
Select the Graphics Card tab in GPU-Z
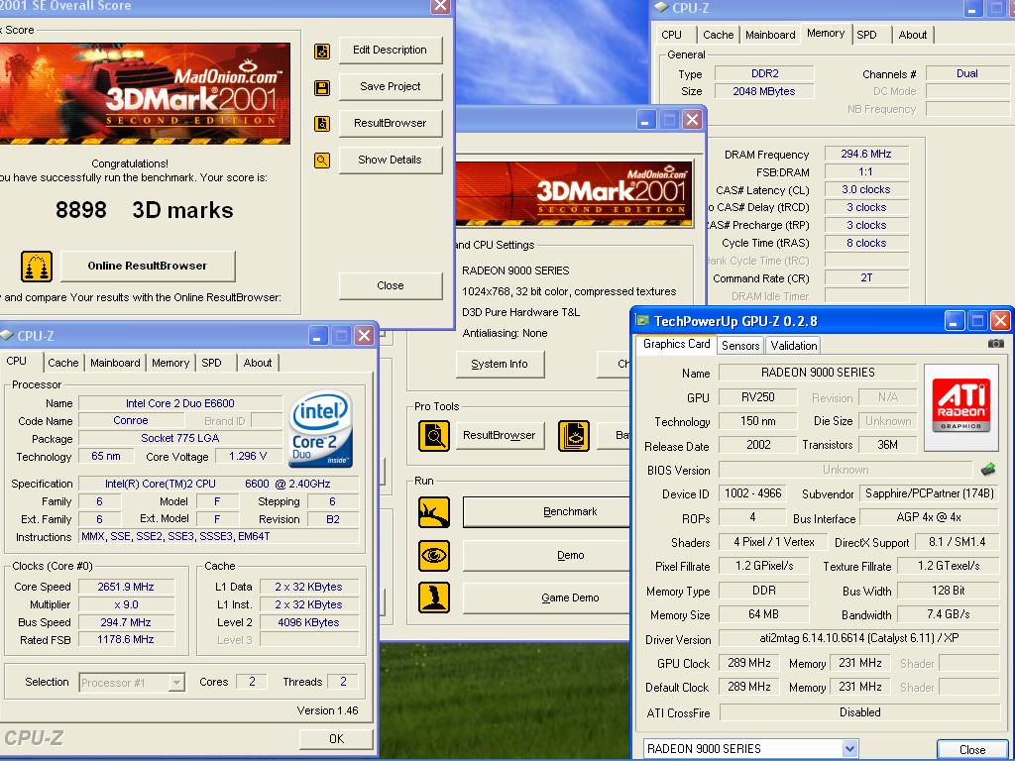(676, 344)
